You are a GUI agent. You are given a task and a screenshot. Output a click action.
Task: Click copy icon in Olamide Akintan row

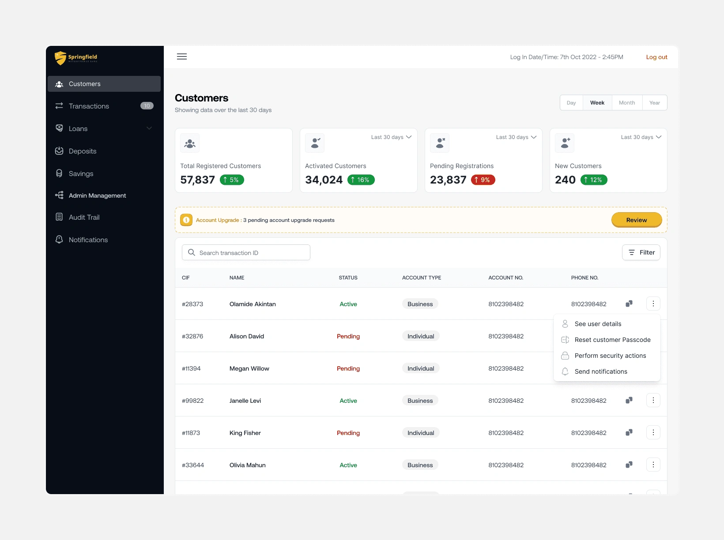click(x=629, y=304)
